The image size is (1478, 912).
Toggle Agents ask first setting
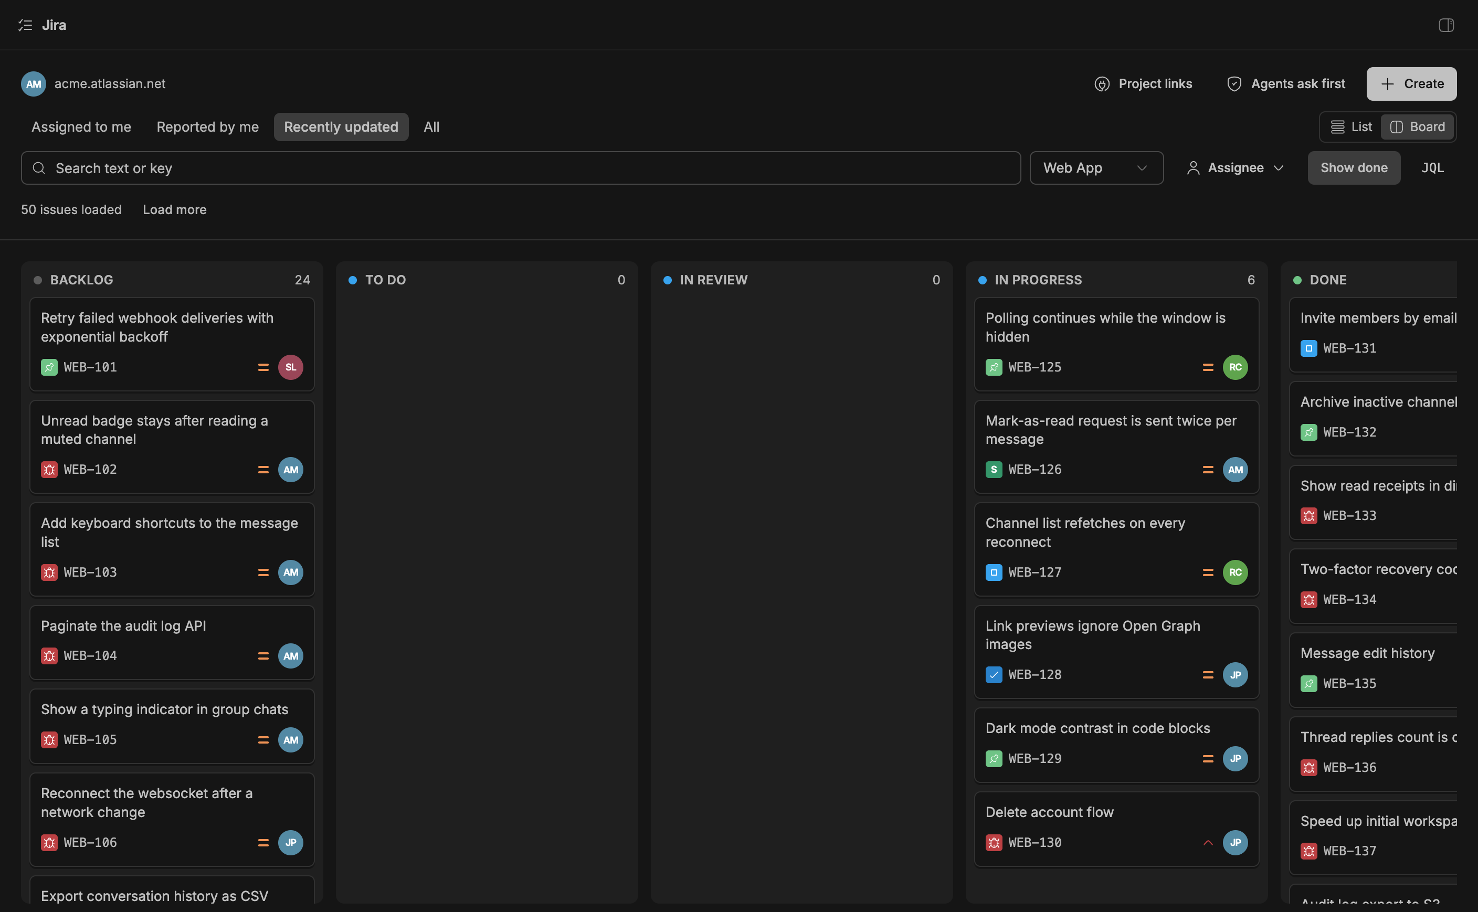point(1285,84)
